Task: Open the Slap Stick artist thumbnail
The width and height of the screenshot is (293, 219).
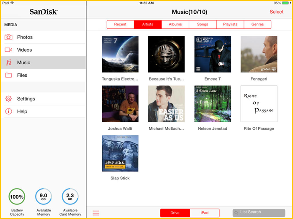Action: click(120, 154)
